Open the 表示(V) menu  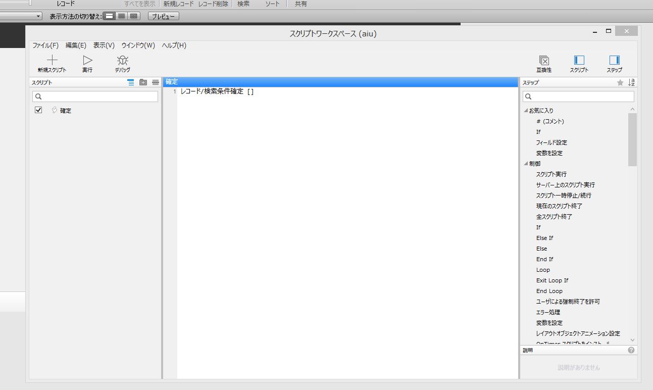click(x=104, y=45)
